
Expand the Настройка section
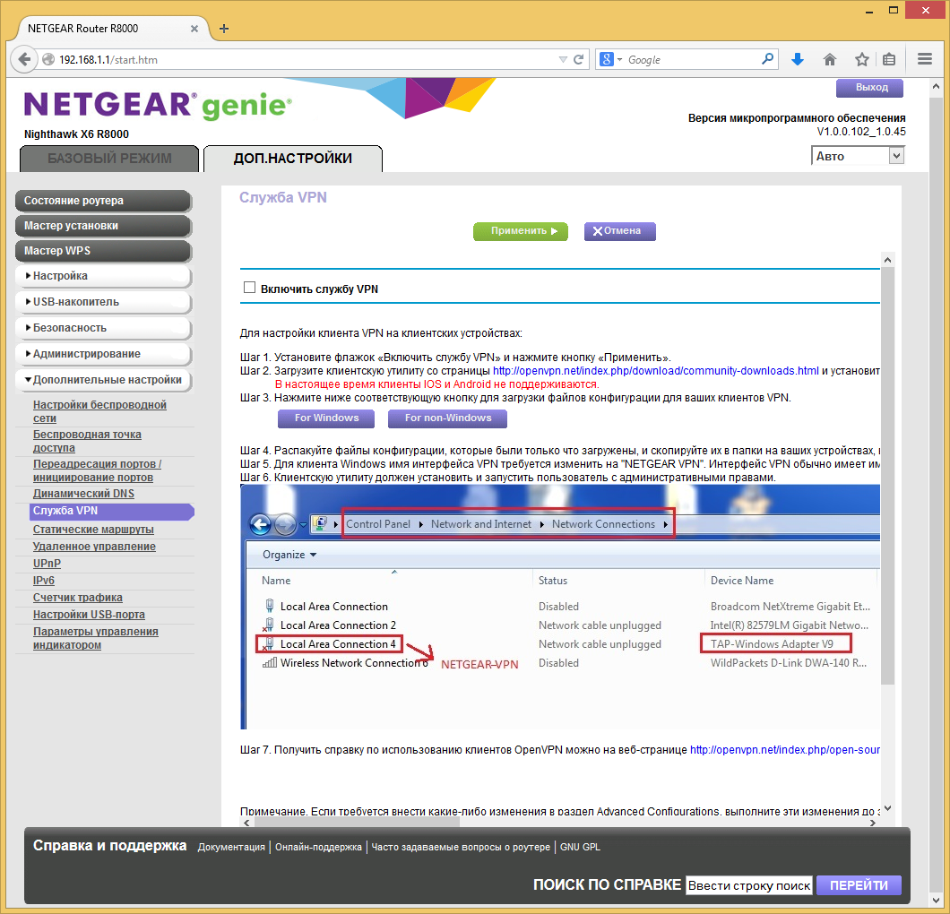click(103, 276)
